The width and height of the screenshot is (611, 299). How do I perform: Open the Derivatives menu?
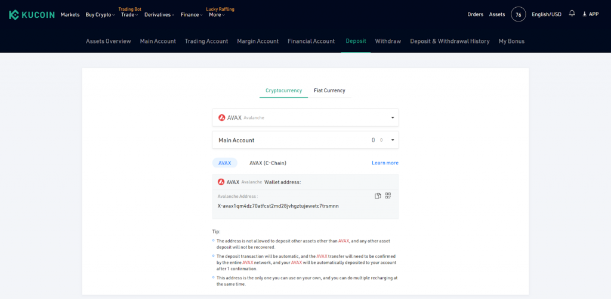coord(160,15)
